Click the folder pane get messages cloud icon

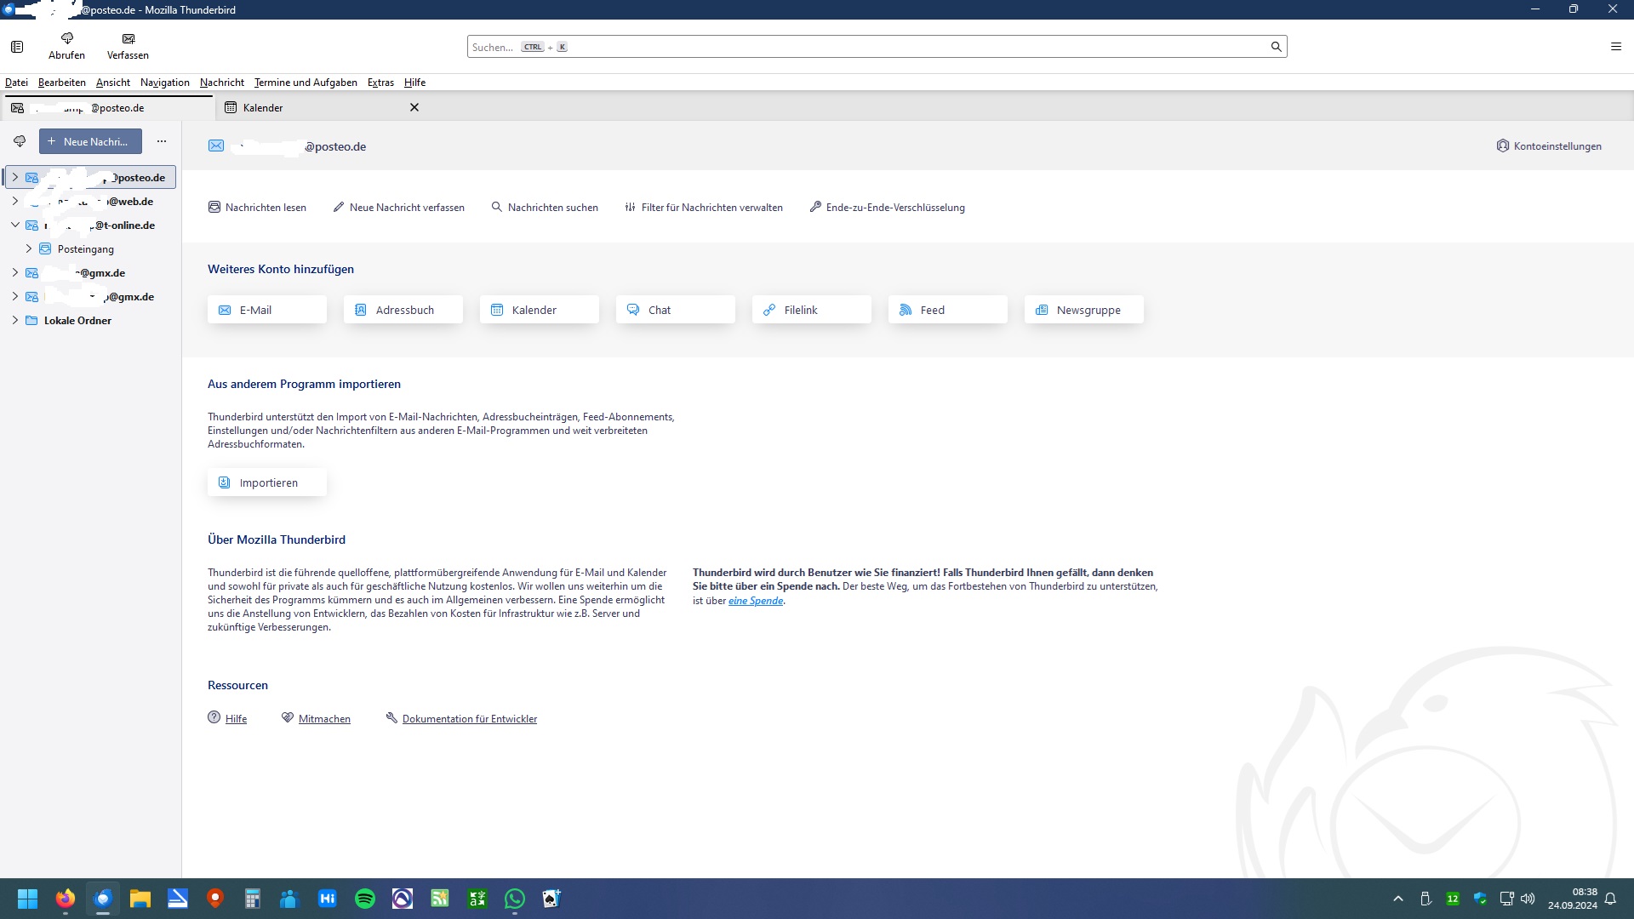pos(20,141)
